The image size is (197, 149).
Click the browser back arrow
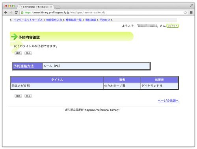pyautogui.click(x=6, y=13)
